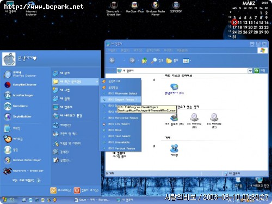Choose MXX Text Select recent document
The image size is (272, 204).
coord(121,136)
